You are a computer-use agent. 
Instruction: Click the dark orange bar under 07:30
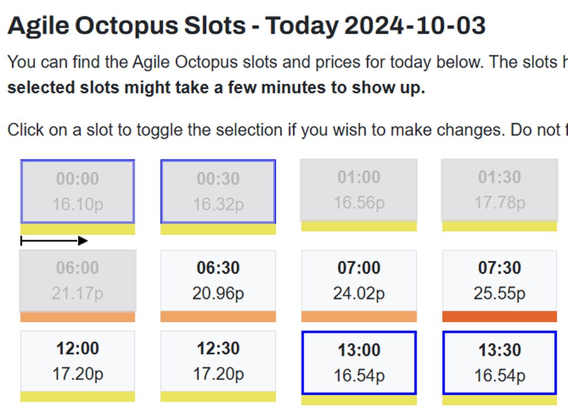499,317
